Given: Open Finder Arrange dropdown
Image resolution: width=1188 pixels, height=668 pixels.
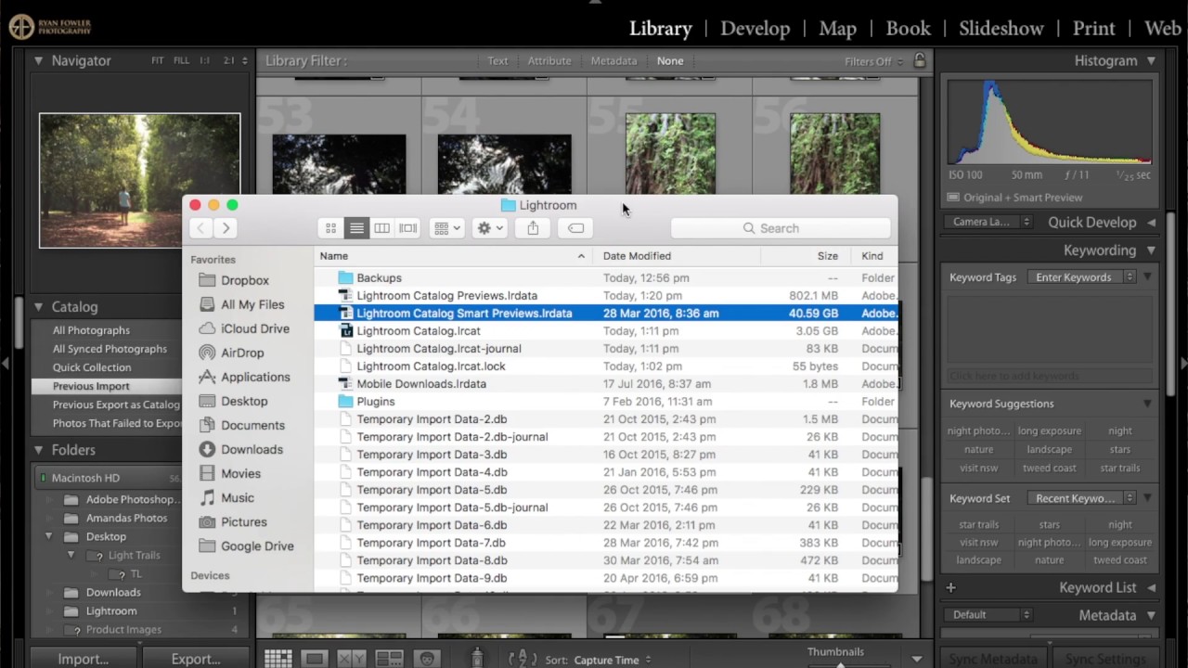Looking at the screenshot, I should point(446,228).
